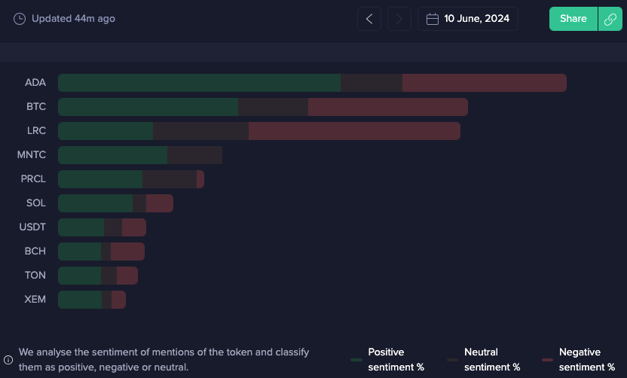Click the green Share button

[573, 19]
